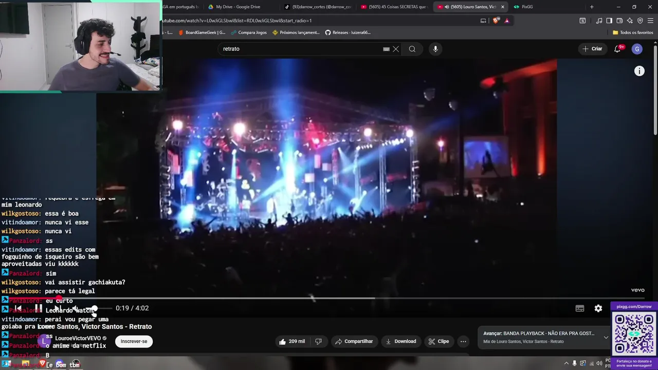The image size is (658, 370).
Task: Dislike the video with the thumbs down
Action: tap(318, 341)
